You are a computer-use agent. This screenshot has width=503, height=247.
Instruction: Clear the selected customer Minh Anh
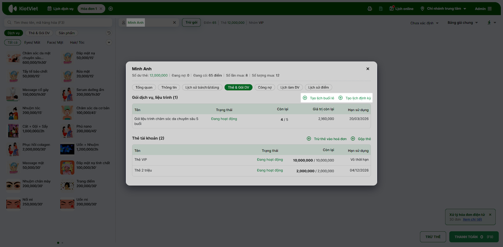(174, 23)
